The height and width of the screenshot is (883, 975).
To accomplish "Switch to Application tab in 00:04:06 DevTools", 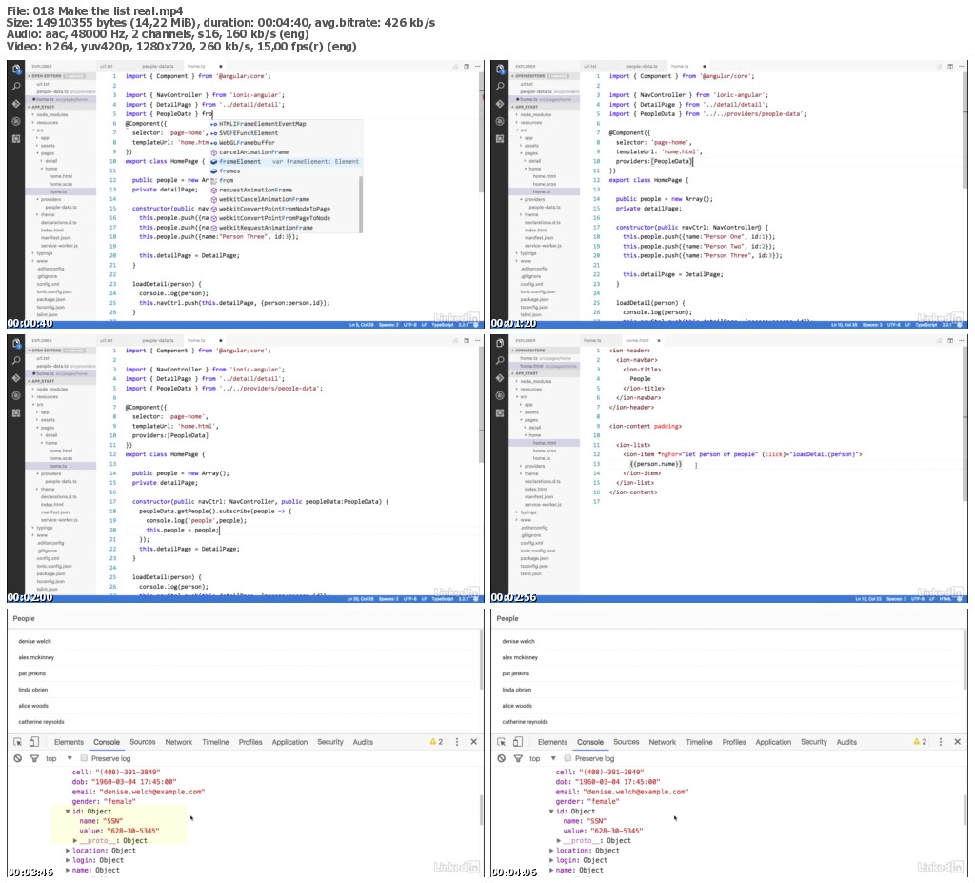I will tap(773, 742).
